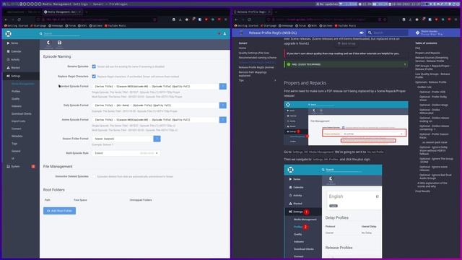Select Media Management under Sonarr Settings
The width and height of the screenshot is (462, 260).
pyautogui.click(x=23, y=84)
